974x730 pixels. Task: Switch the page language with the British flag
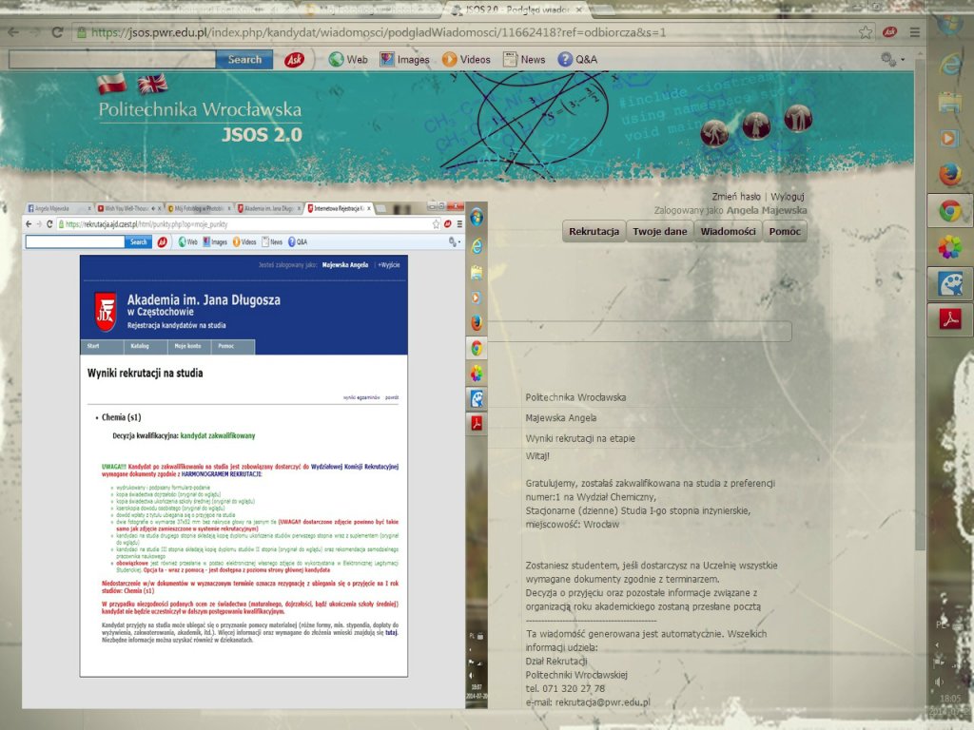[x=152, y=84]
